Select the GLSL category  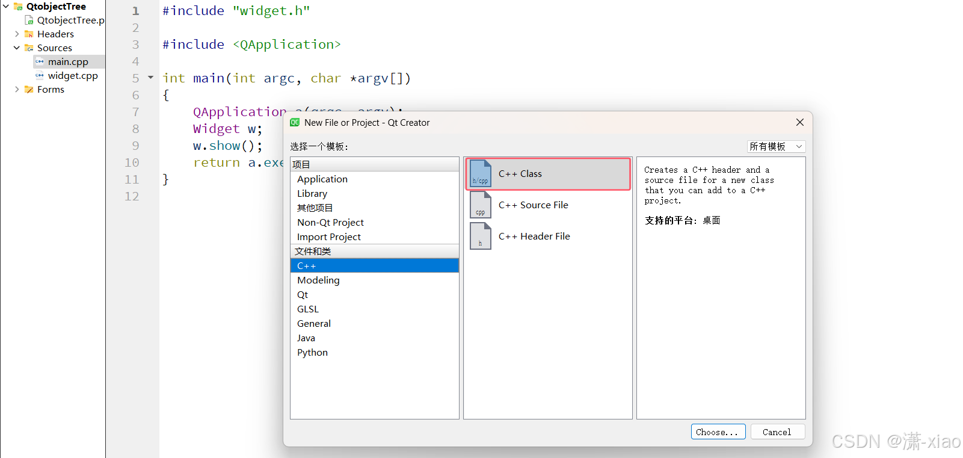point(374,309)
